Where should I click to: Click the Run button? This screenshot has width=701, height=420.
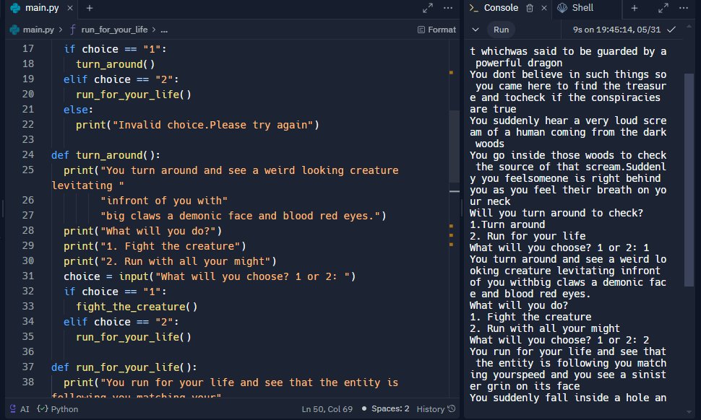pos(501,30)
